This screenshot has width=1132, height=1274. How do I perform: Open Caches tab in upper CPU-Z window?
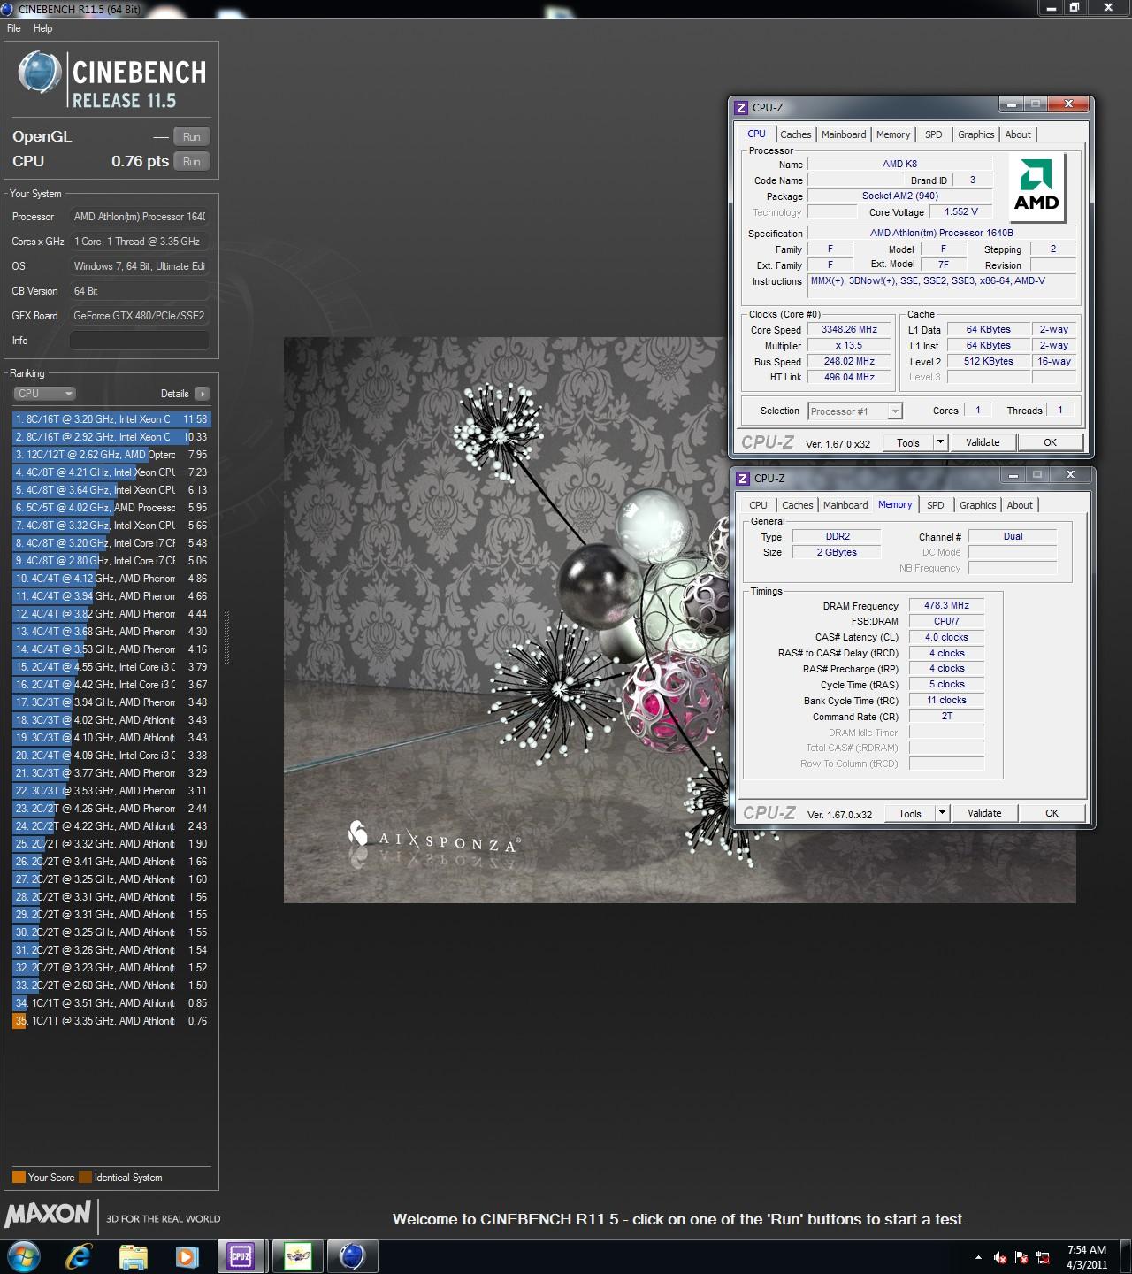tap(795, 134)
